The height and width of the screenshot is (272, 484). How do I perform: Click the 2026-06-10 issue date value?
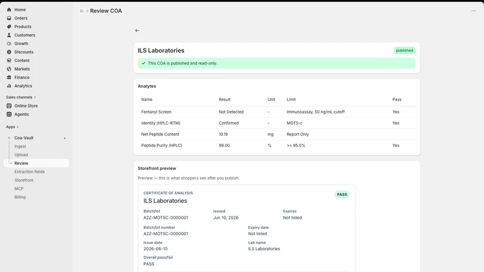(155, 249)
